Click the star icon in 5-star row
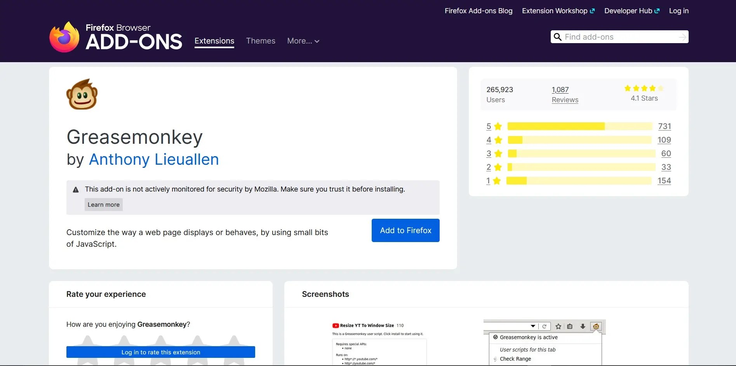This screenshot has width=736, height=366. 498,126
